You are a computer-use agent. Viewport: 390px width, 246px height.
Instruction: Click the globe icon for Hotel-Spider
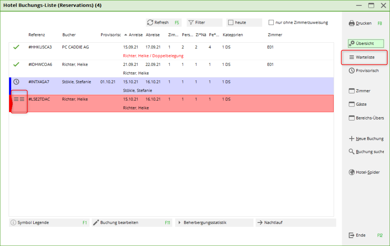pyautogui.click(x=352, y=172)
